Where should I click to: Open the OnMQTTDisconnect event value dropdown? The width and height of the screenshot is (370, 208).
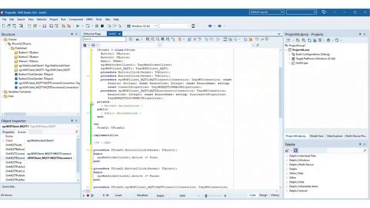click(x=75, y=158)
